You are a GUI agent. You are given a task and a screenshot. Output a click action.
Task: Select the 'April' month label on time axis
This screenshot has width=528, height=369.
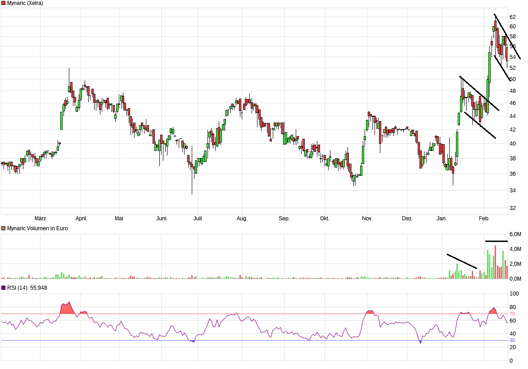pos(81,219)
